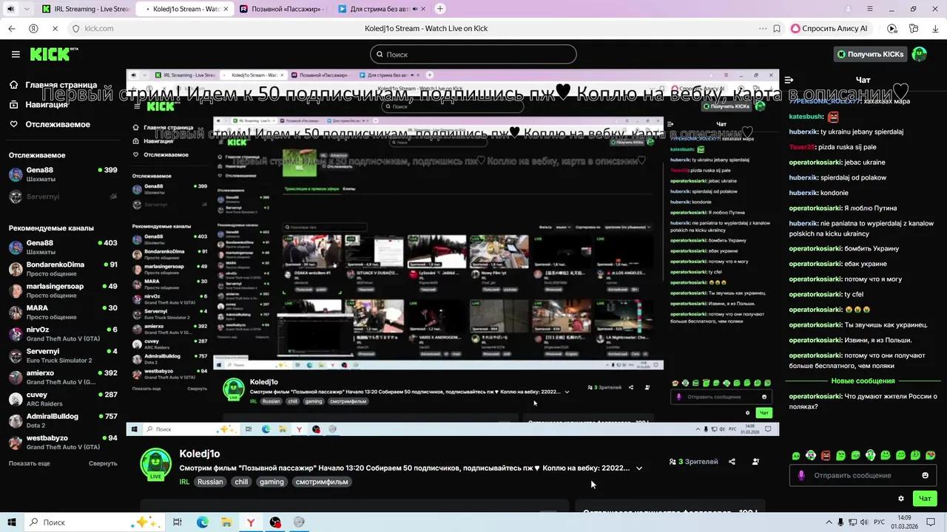Open Навигация in sidebar

coord(38,104)
